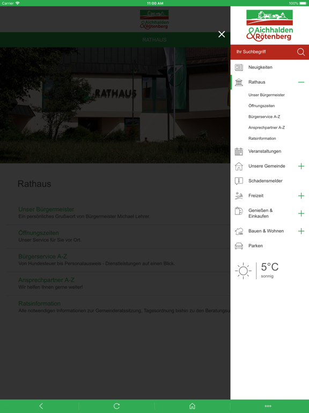
Task: Collapse the Rathaus submenu with minus
Action: 301,82
